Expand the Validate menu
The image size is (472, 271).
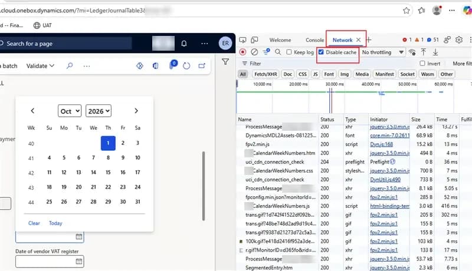[40, 66]
